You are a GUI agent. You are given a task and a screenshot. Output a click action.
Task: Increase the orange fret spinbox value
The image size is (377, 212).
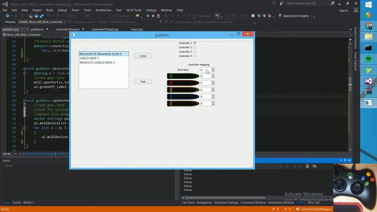(x=213, y=102)
